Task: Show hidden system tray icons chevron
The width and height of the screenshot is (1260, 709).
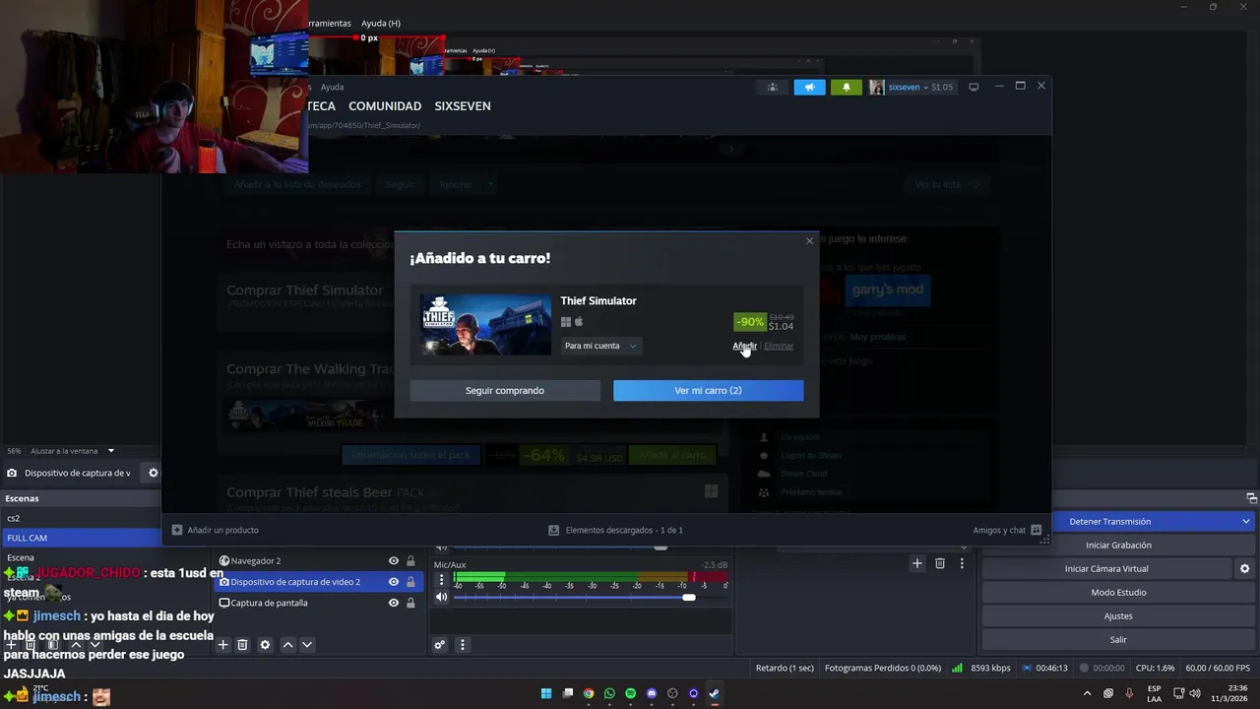Action: point(1087,693)
